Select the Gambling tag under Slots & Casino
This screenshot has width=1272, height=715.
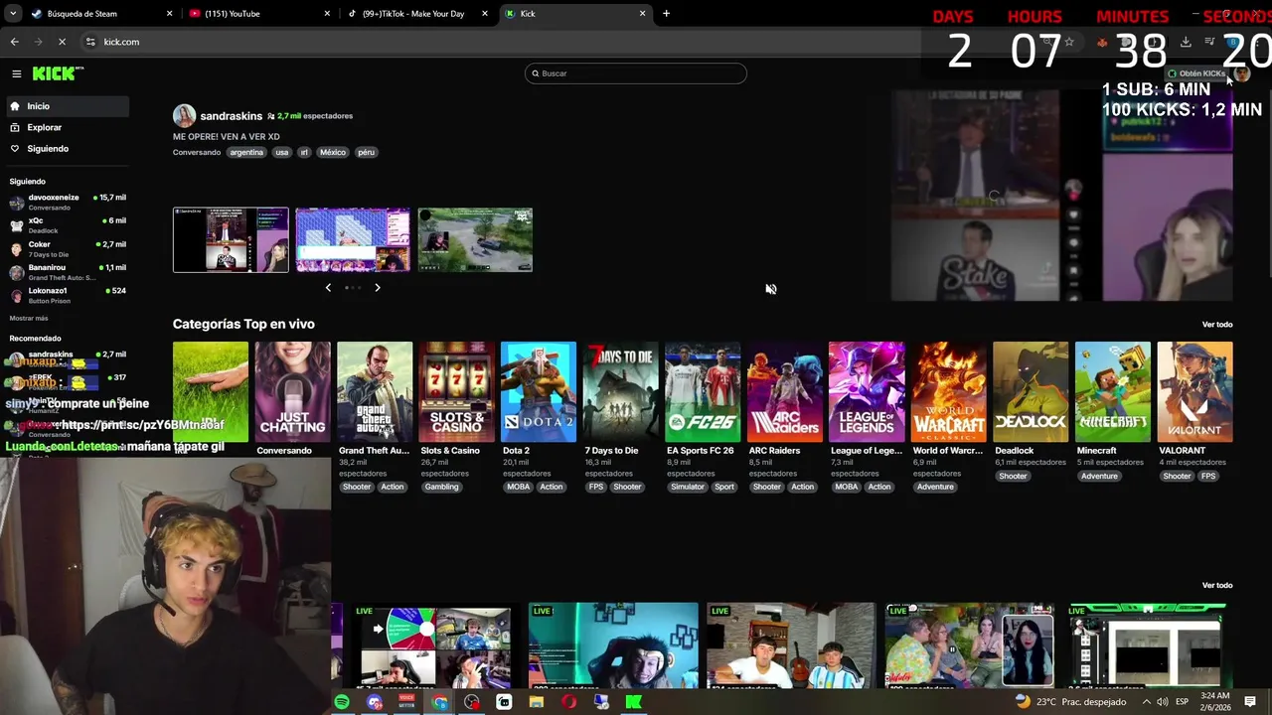pyautogui.click(x=442, y=487)
